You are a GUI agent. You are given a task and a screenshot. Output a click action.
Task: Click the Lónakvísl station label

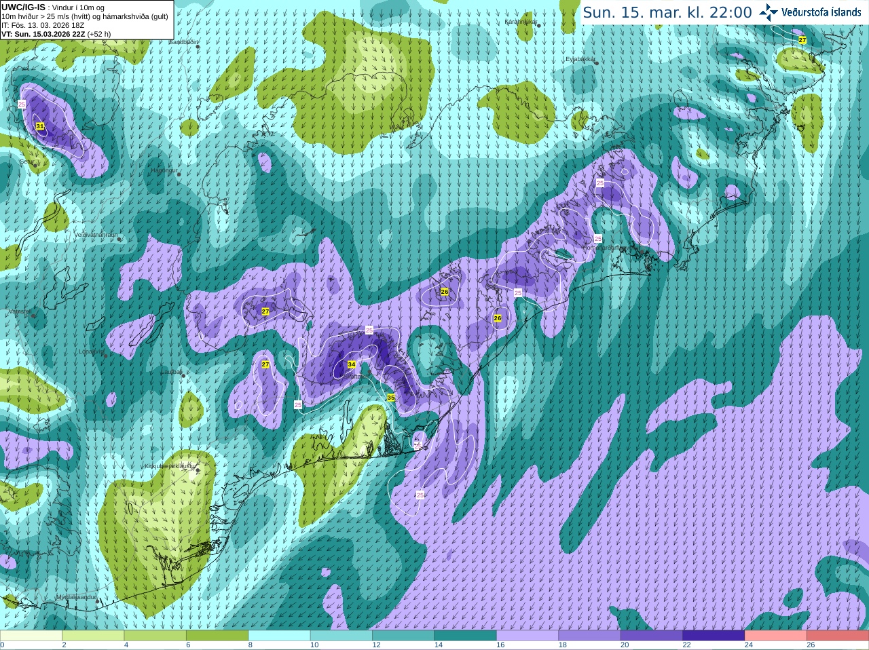point(91,351)
